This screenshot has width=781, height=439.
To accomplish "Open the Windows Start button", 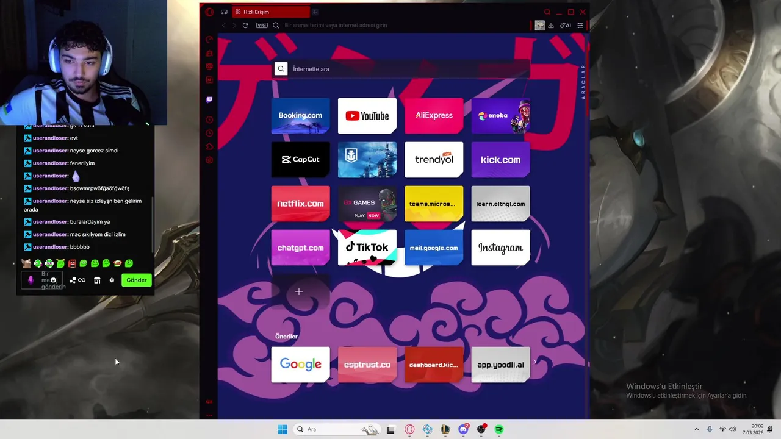I will coord(282,429).
